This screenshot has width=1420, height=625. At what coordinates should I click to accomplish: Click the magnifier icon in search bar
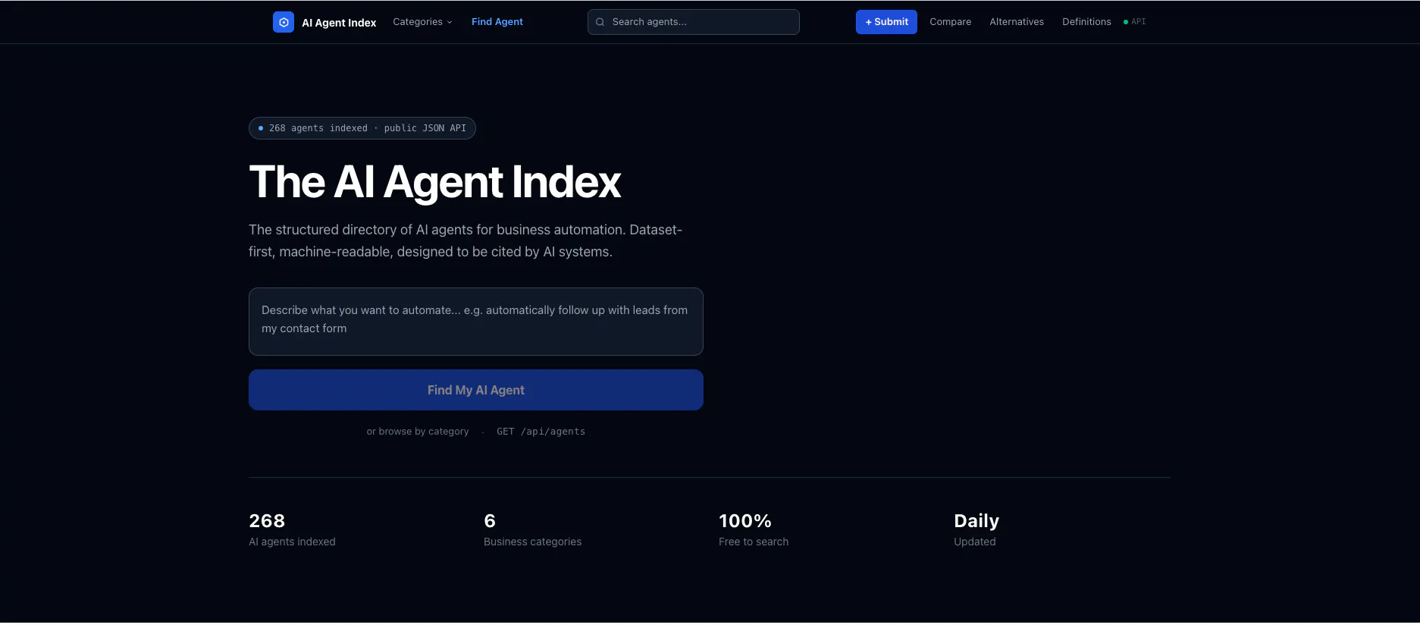[x=600, y=22]
